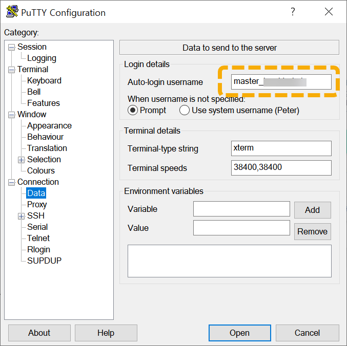Image resolution: width=347 pixels, height=346 pixels.
Task: Select Bell in the category tree
Action: pos(34,92)
